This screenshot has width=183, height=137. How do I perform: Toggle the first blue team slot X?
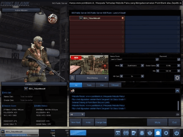[178, 18]
